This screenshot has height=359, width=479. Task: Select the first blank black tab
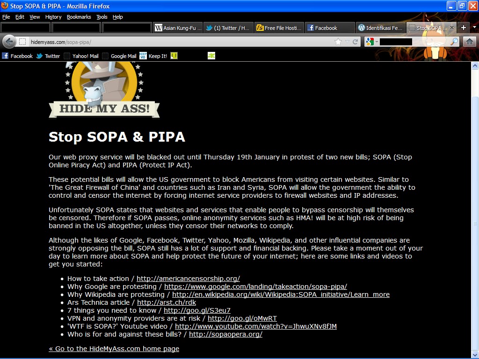click(x=25, y=28)
